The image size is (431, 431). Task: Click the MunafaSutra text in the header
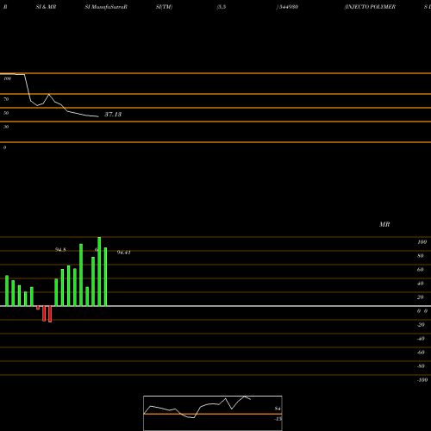(x=108, y=7)
